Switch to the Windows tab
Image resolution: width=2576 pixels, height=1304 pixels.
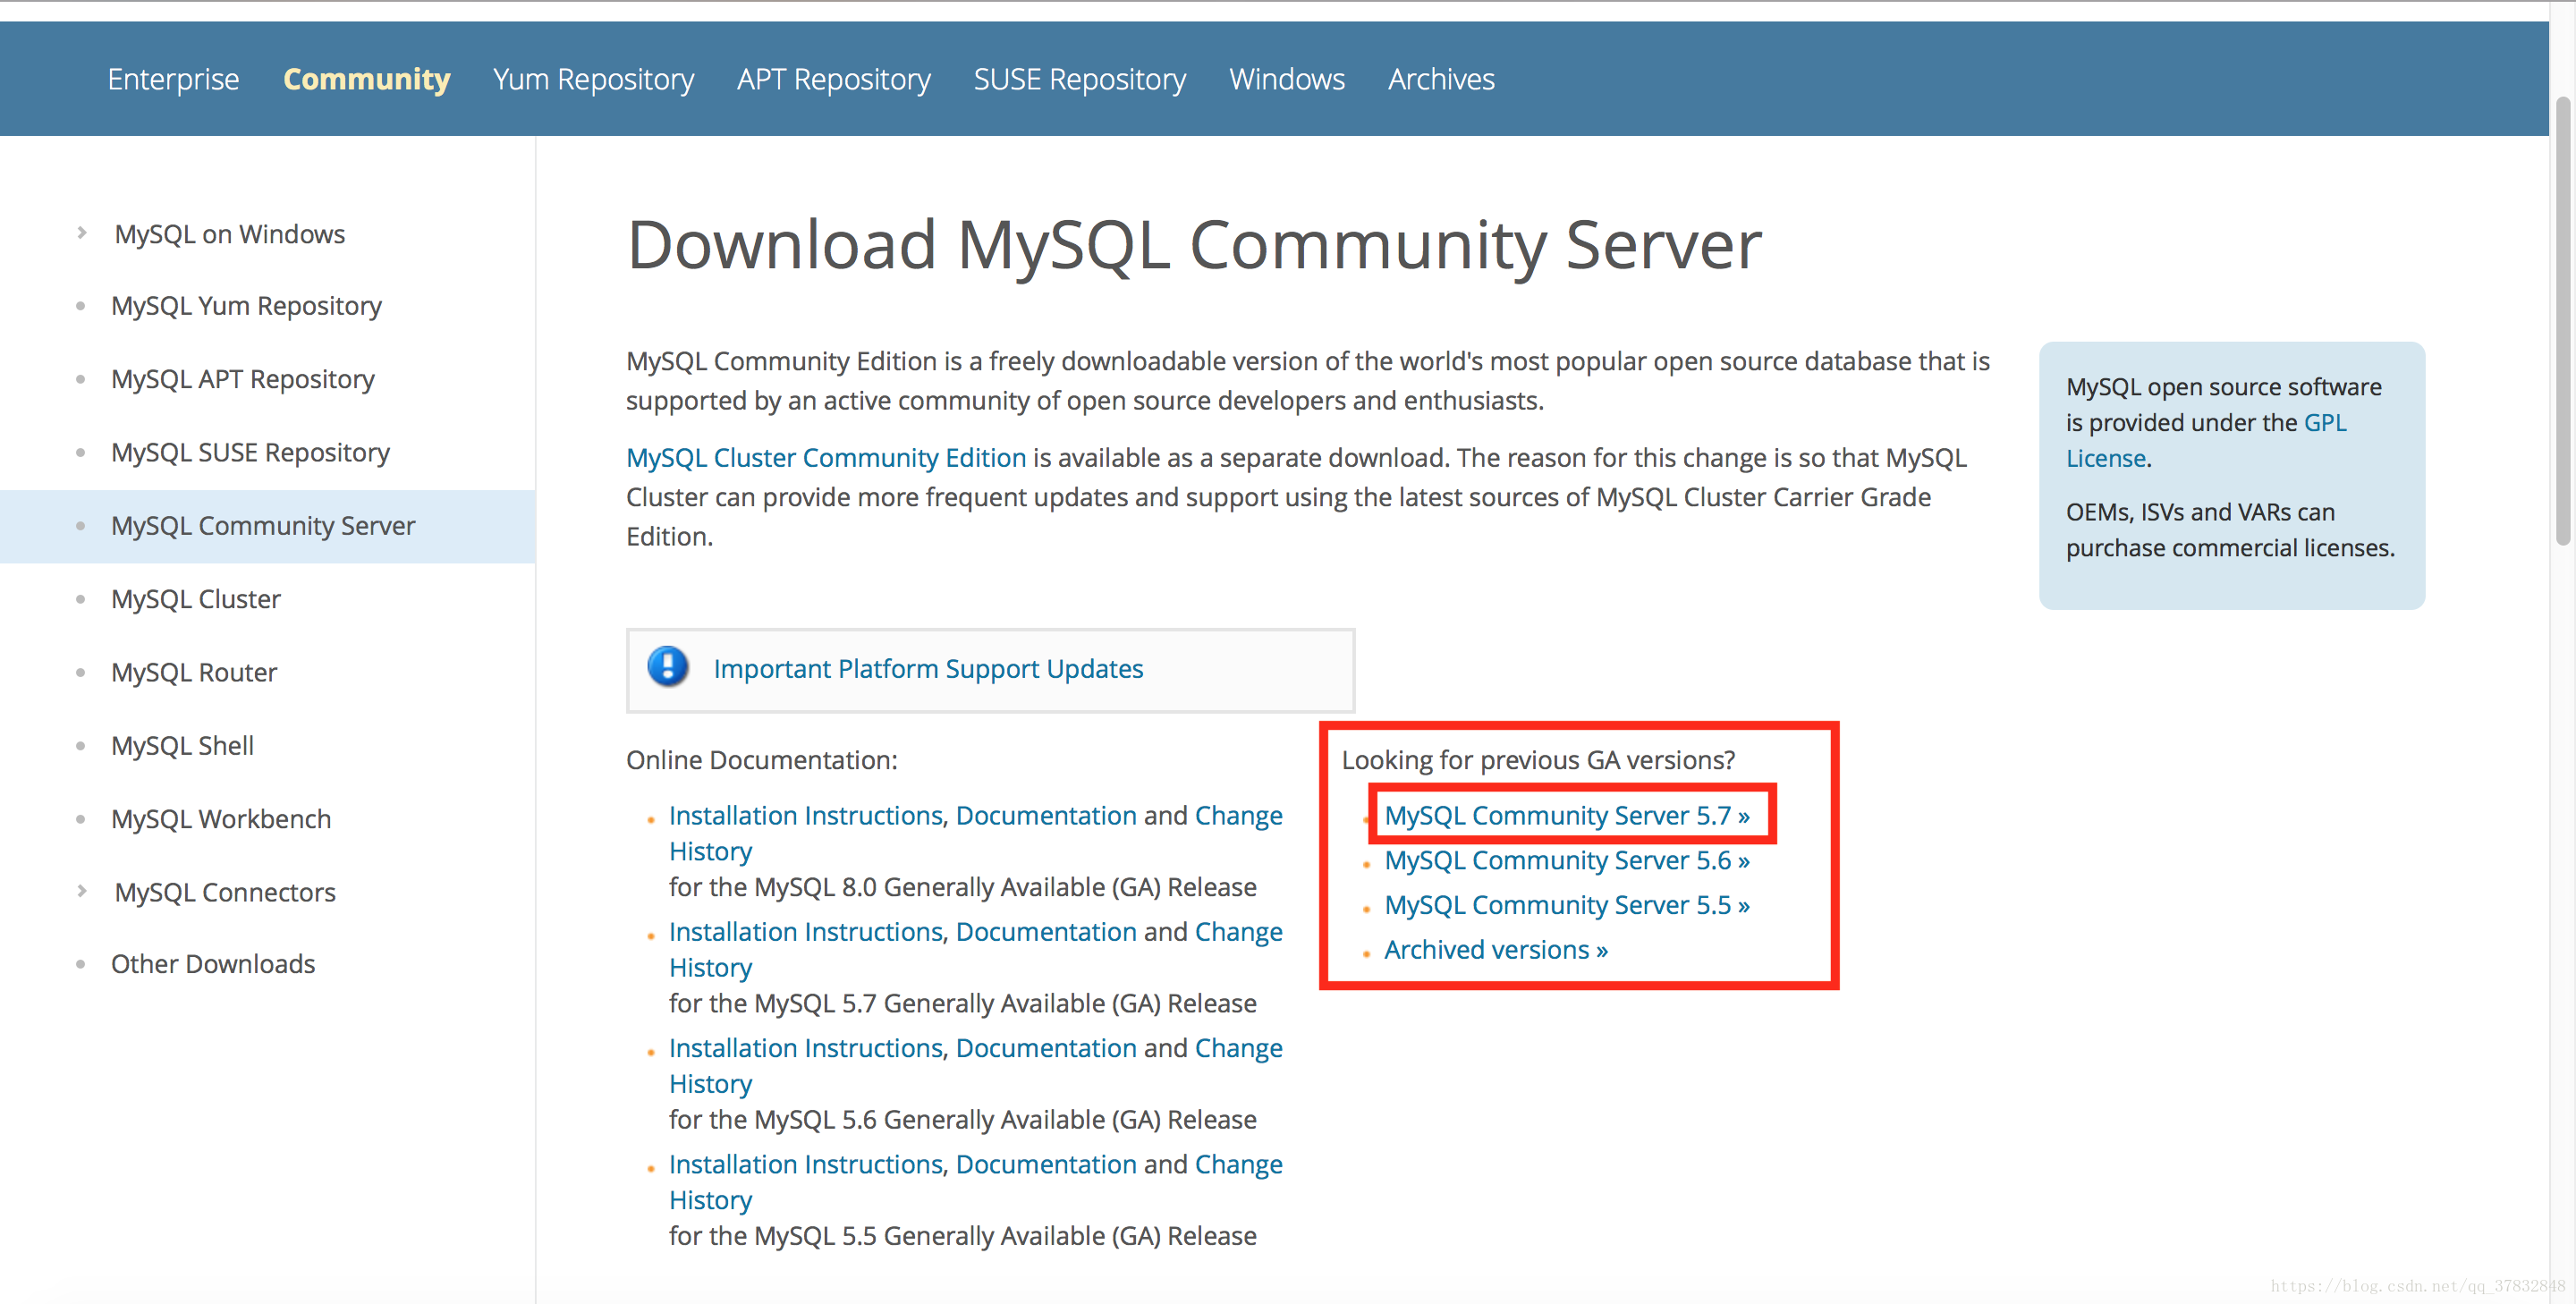tap(1287, 79)
